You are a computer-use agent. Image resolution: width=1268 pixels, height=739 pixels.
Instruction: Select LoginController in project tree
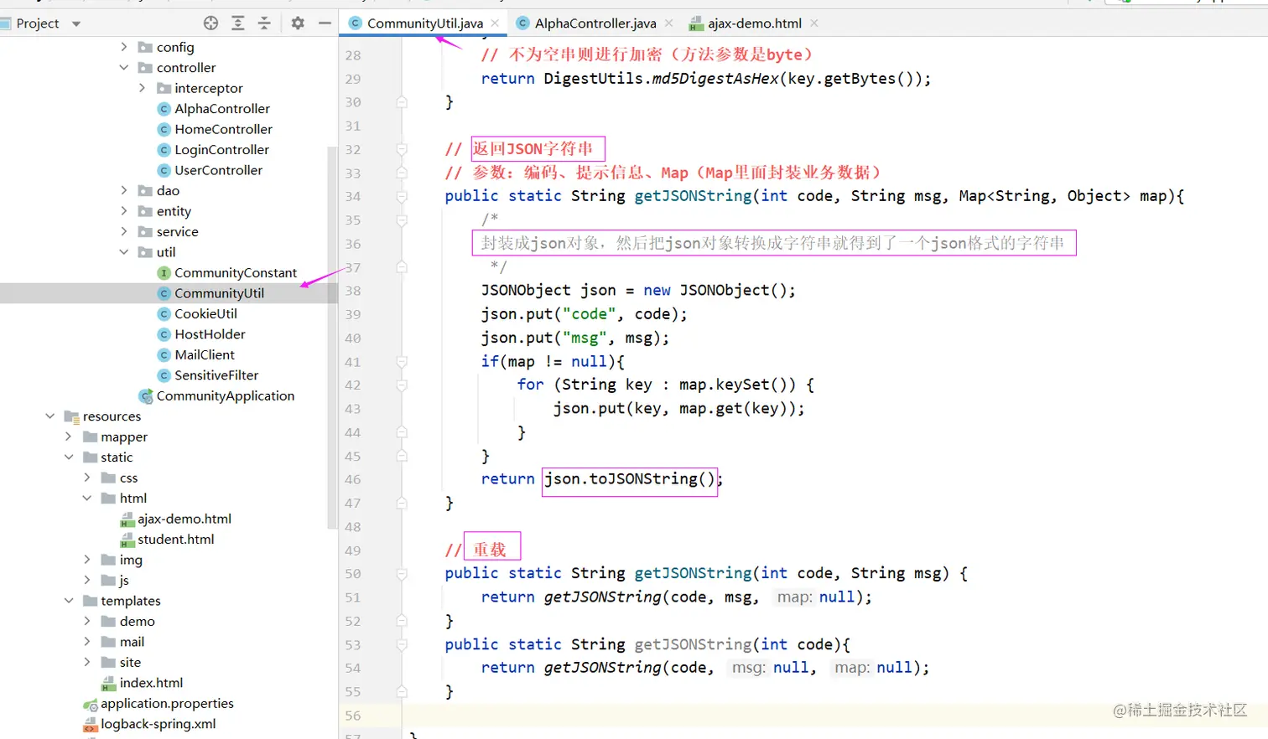221,149
